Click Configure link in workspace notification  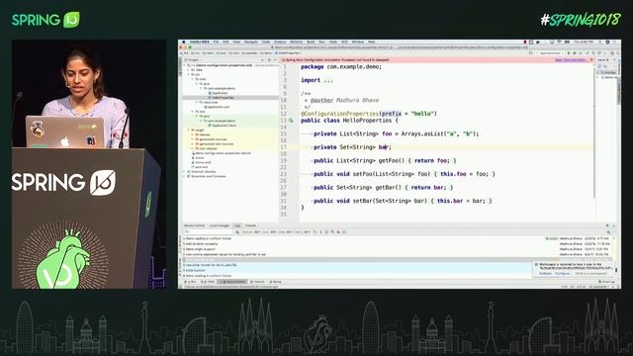pyautogui.click(x=563, y=273)
